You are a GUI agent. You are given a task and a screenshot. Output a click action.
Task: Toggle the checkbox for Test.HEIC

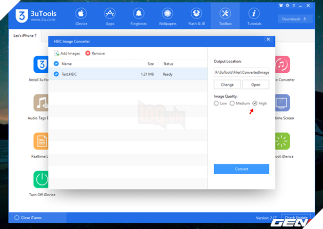(x=56, y=74)
